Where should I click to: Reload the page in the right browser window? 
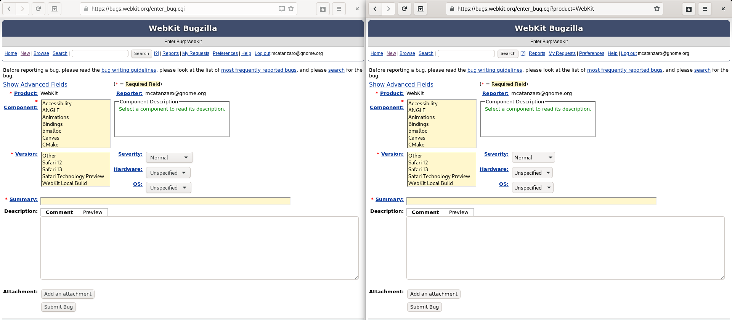point(404,9)
